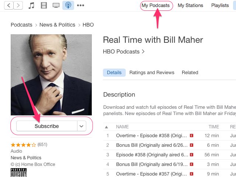The image size is (236, 177).
Task: Click the Parental Advisory label
Action: [19, 173]
